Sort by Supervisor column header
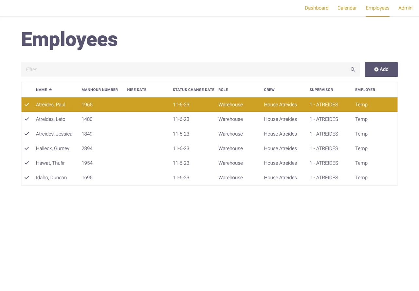 coord(321,89)
